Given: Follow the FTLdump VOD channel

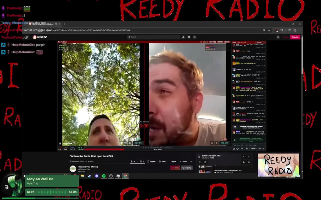Looking at the screenshot, I should 187,168.
